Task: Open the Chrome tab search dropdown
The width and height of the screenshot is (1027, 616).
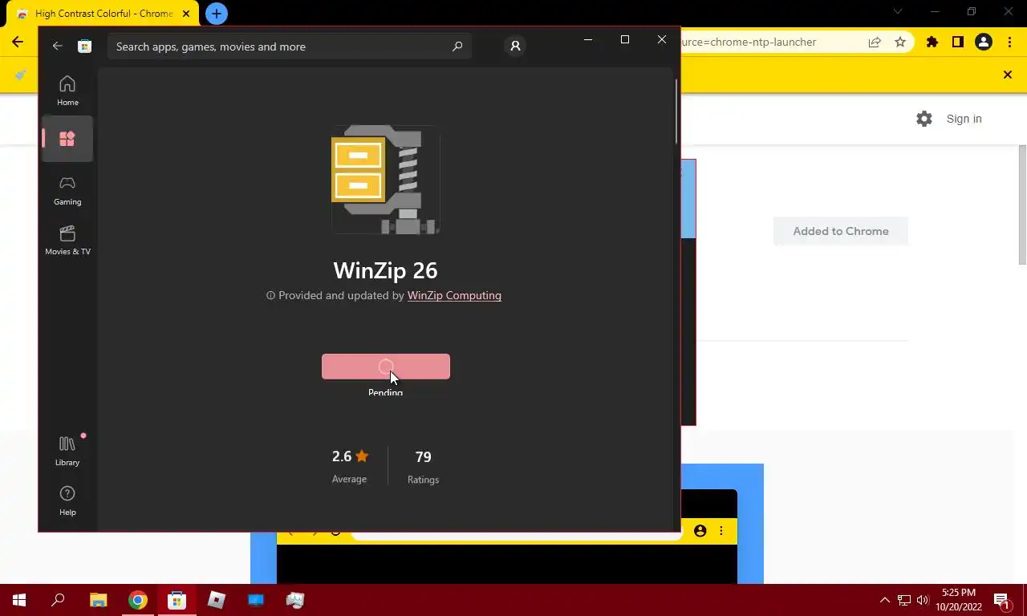Action: (x=898, y=12)
